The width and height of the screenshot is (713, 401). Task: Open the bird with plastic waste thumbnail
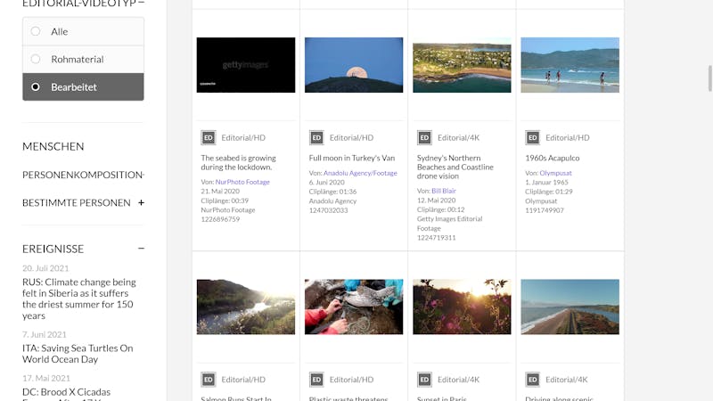coord(354,307)
